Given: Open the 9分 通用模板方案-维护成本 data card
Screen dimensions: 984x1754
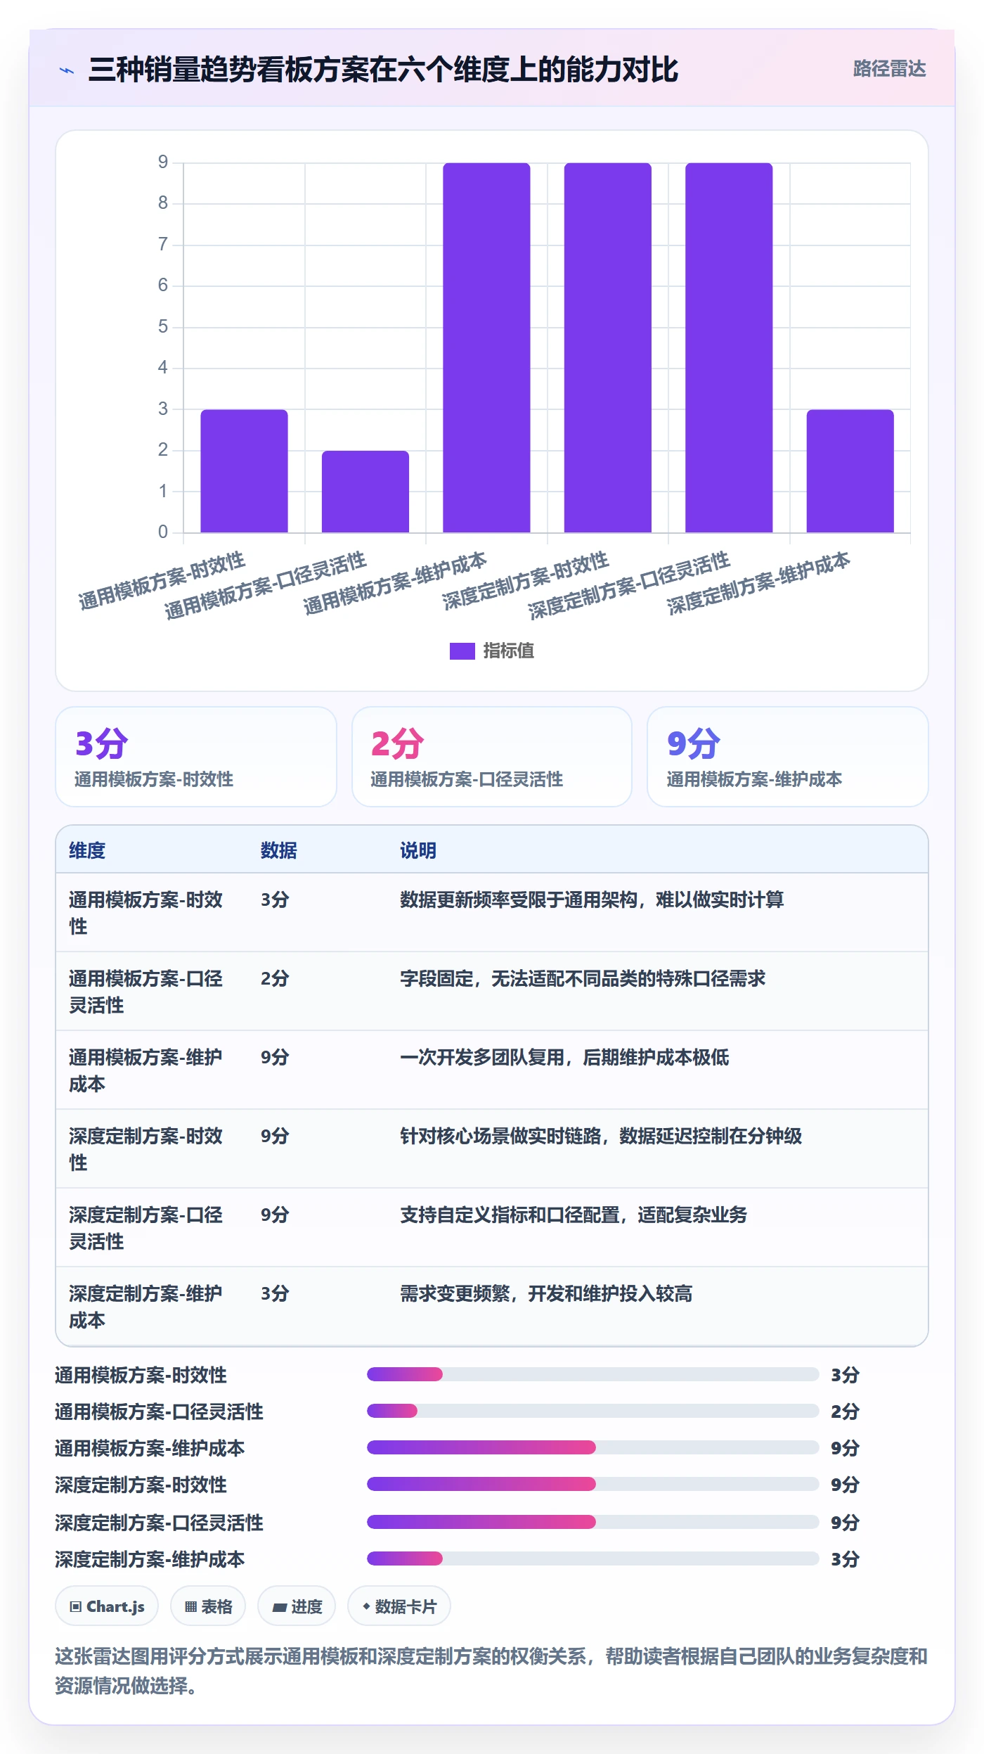Looking at the screenshot, I should pyautogui.click(x=788, y=757).
